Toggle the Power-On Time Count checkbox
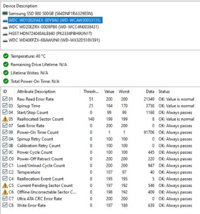This screenshot has width=200, height=214. [x=5, y=132]
